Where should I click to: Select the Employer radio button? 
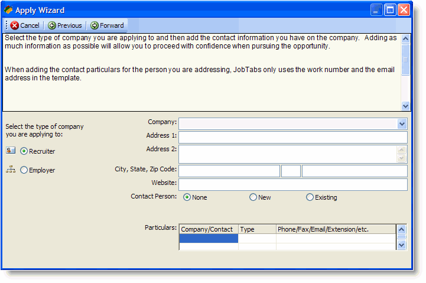[x=24, y=170]
